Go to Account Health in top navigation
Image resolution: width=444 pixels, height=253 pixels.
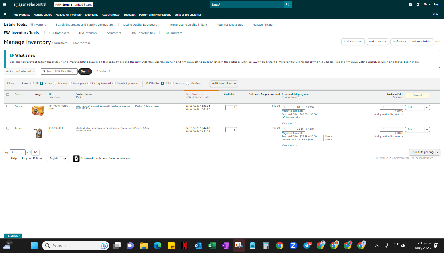(111, 15)
